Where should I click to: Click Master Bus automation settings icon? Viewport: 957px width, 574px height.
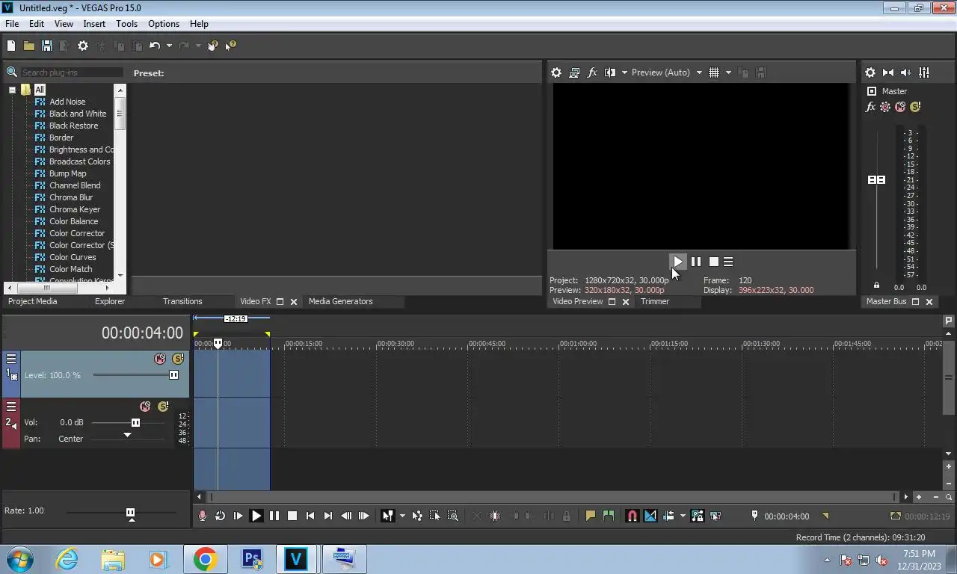885,107
